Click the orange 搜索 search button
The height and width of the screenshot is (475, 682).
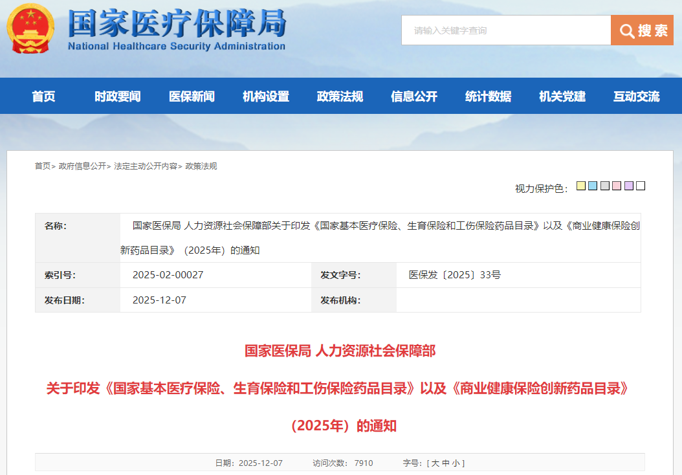pyautogui.click(x=641, y=30)
